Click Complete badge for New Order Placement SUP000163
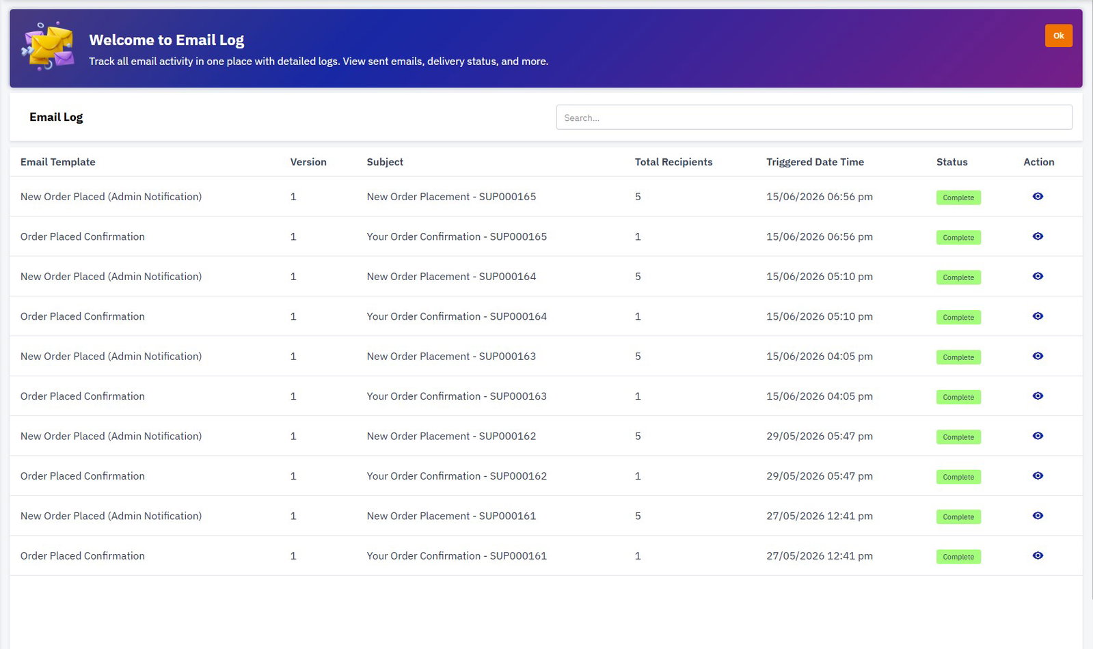The height and width of the screenshot is (649, 1093). tap(958, 357)
